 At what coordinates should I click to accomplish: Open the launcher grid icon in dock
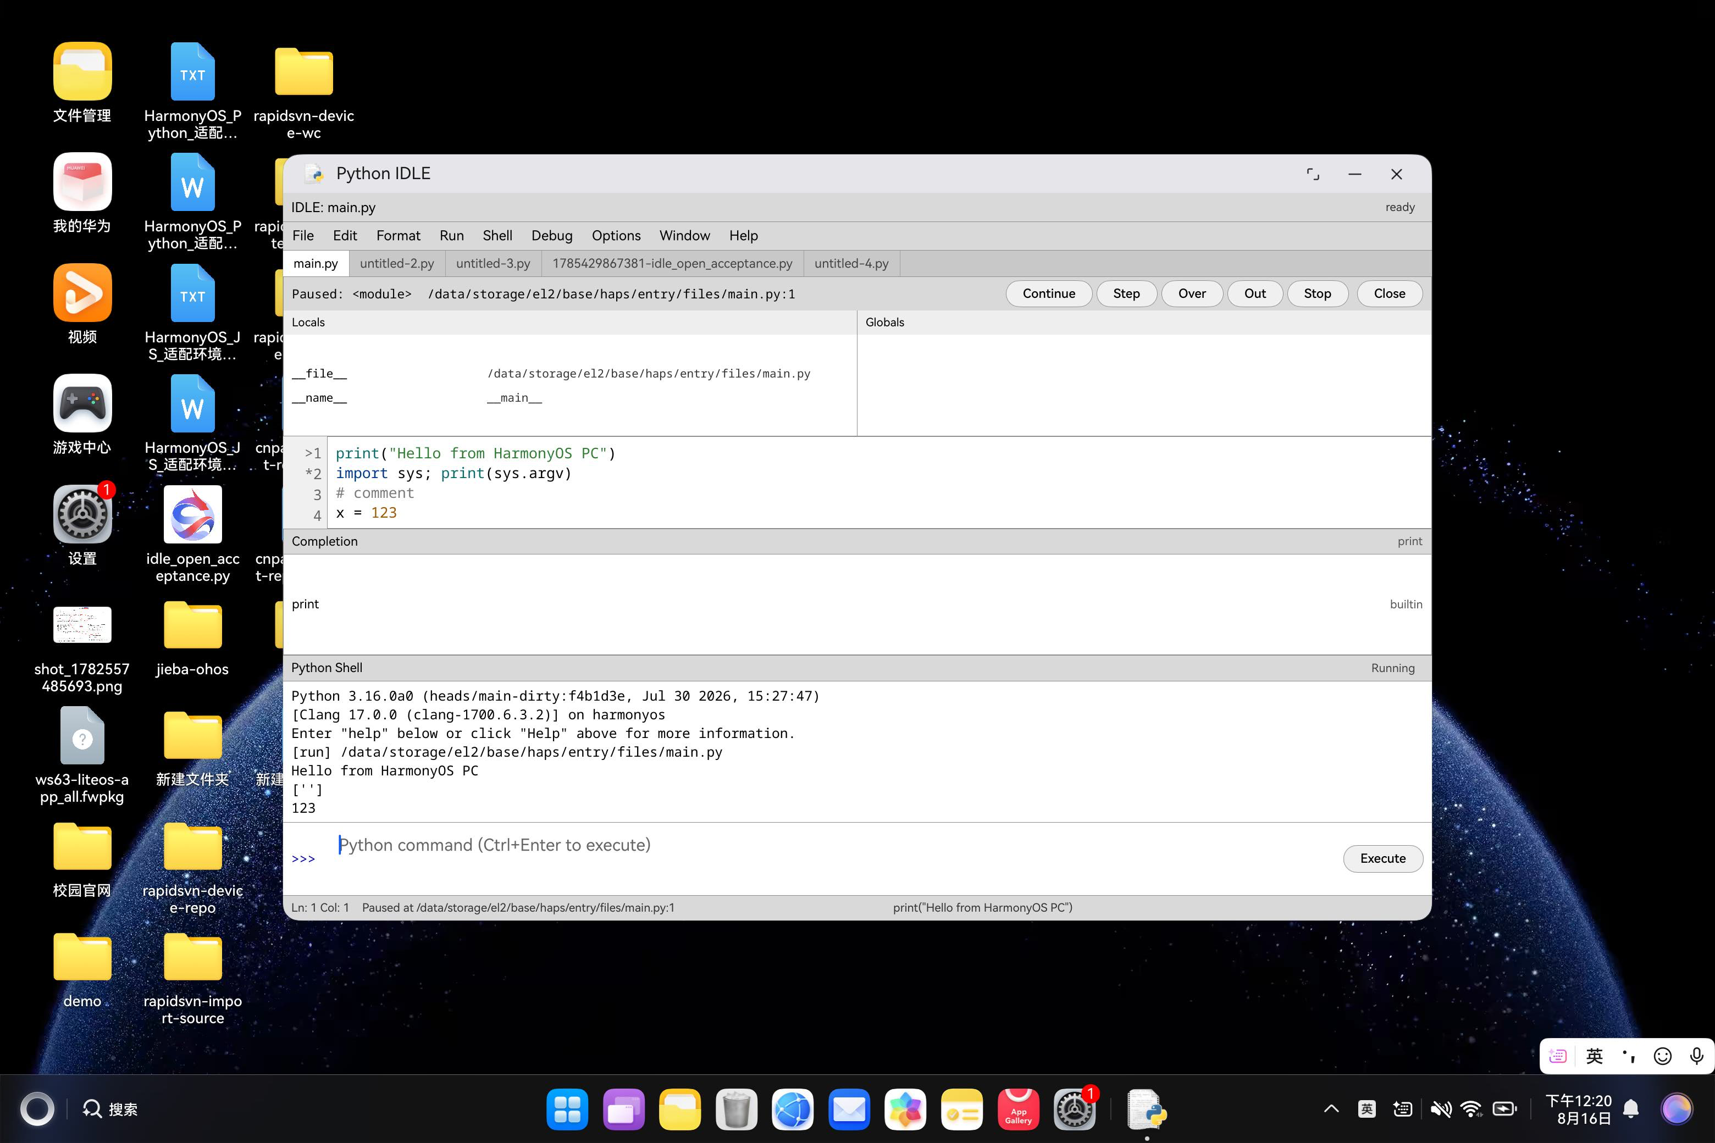click(x=567, y=1109)
